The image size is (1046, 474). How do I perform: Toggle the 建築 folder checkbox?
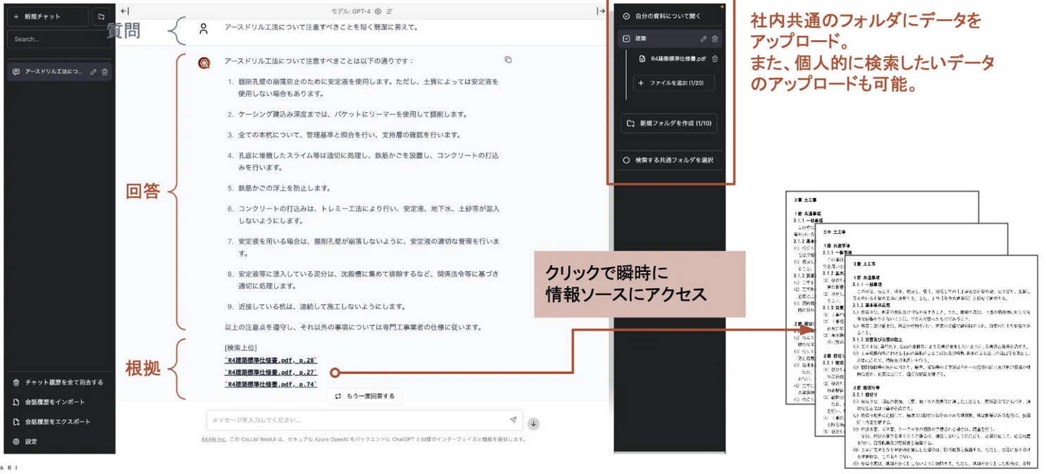click(x=626, y=39)
